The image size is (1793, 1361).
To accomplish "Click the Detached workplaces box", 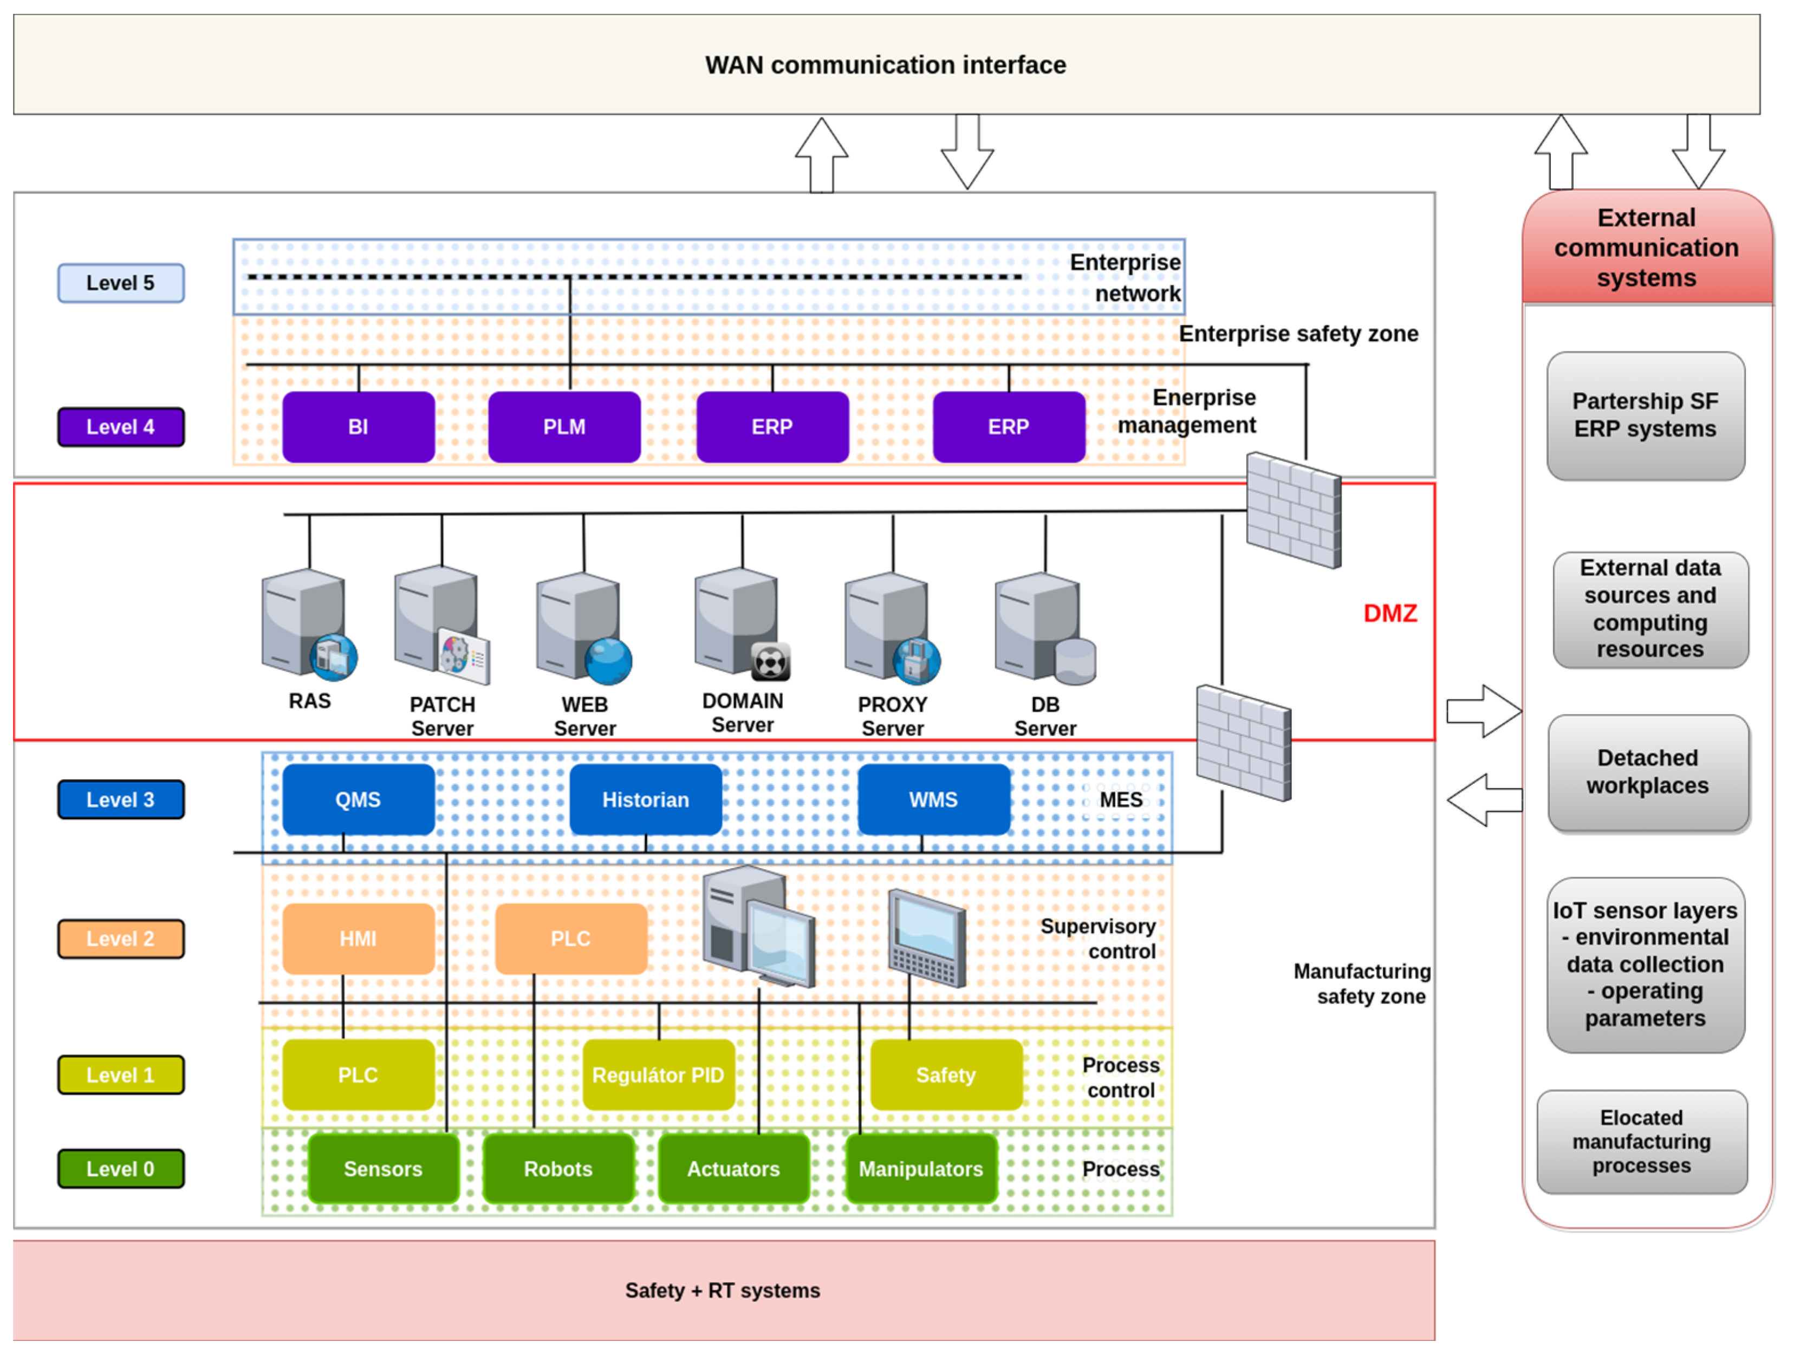I will (1647, 772).
